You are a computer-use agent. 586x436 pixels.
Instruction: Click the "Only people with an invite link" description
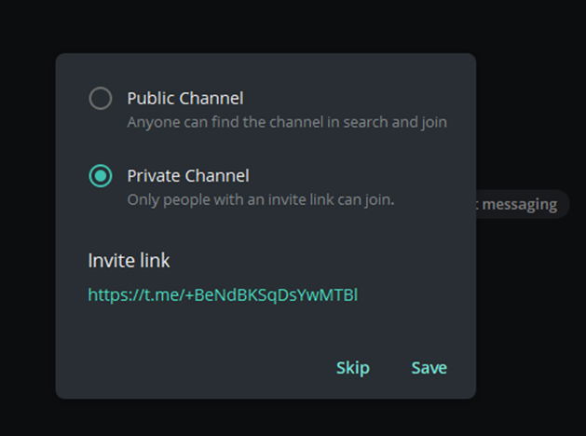pos(260,199)
